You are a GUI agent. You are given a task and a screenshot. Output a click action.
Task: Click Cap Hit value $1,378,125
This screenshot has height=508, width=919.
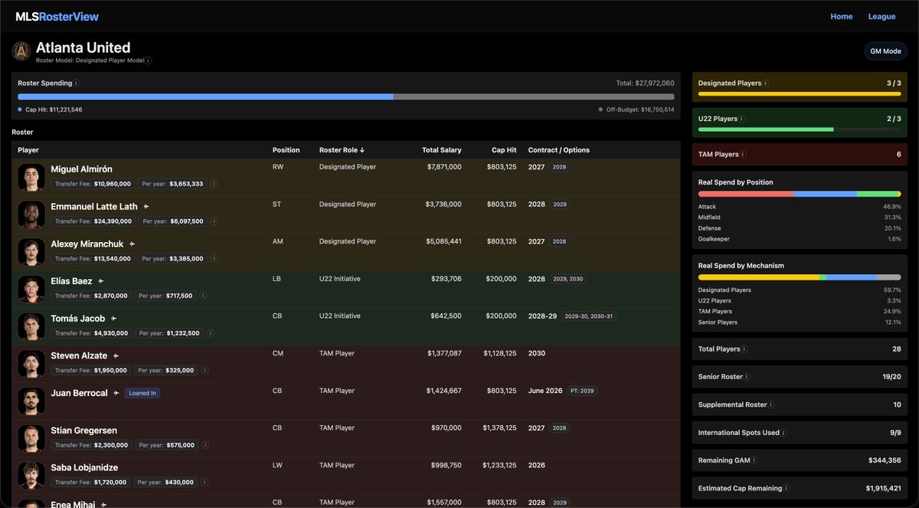[x=500, y=428]
